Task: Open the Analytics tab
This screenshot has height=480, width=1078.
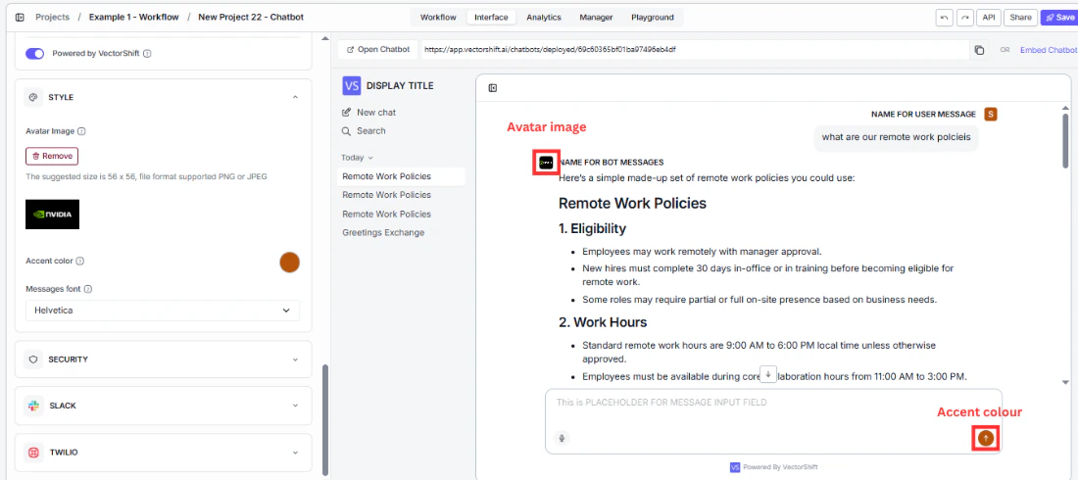Action: (x=544, y=18)
